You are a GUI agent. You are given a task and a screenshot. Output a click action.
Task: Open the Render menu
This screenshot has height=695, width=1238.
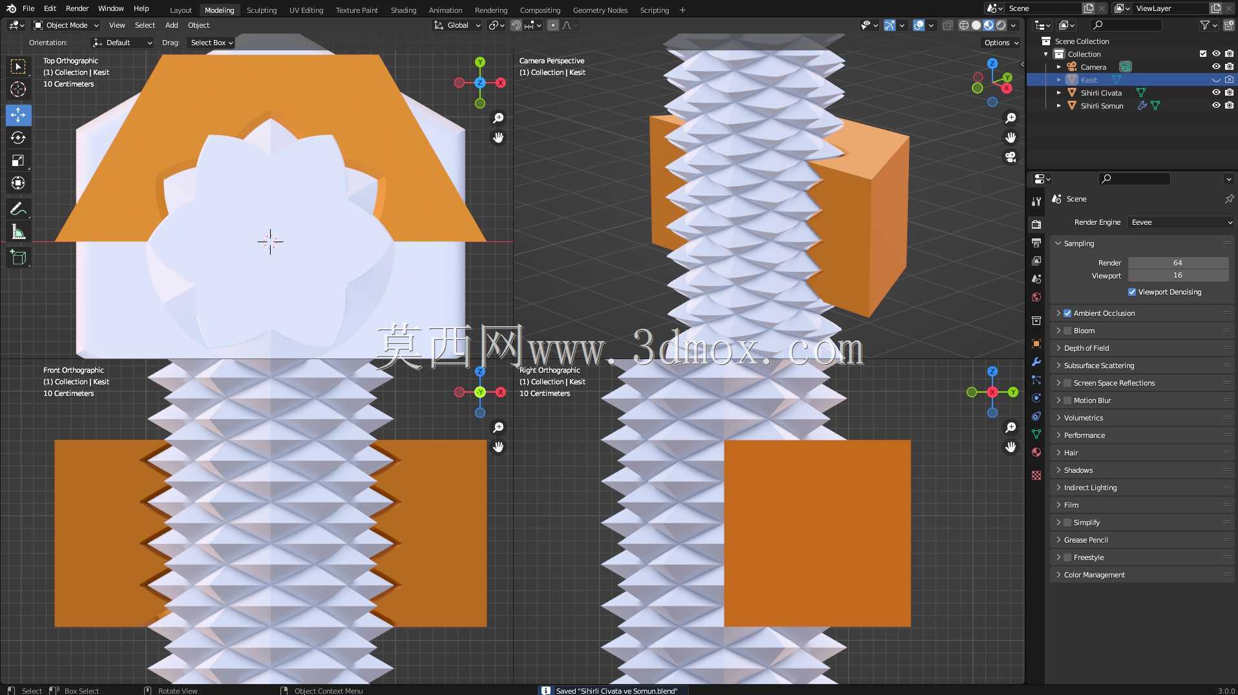pos(77,8)
